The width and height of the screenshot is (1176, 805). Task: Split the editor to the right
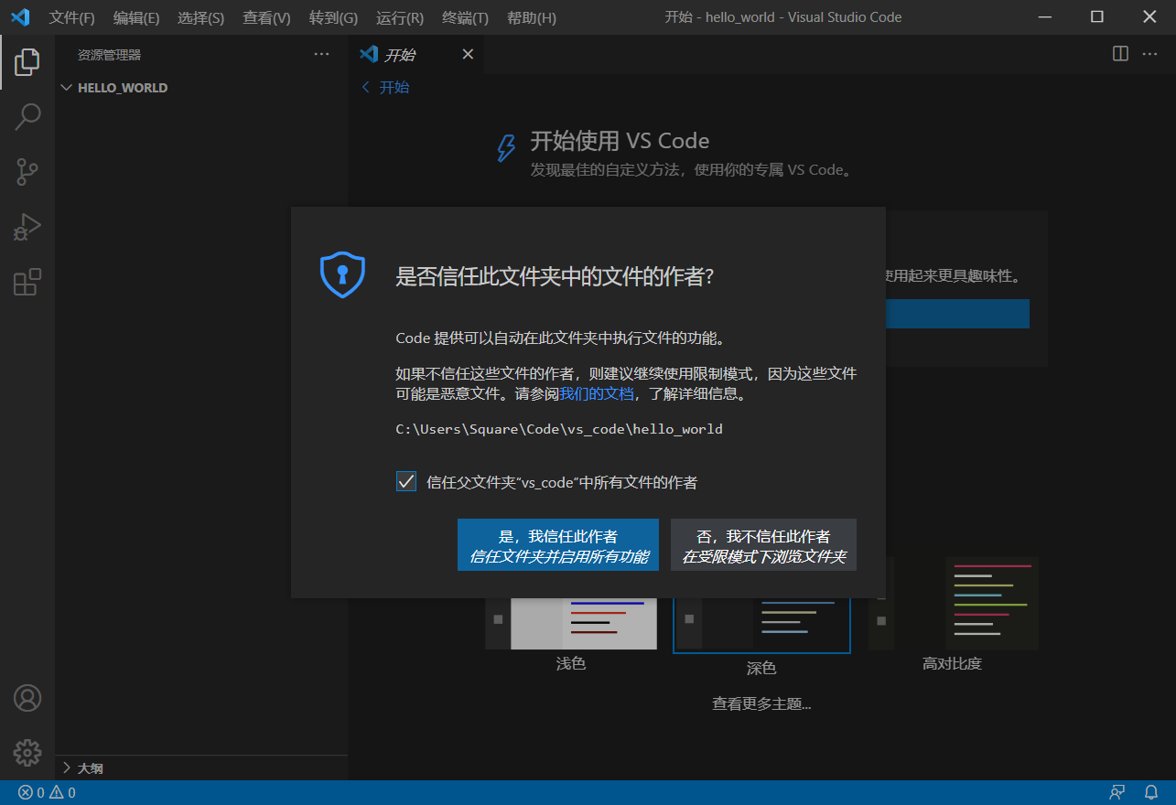[x=1120, y=54]
